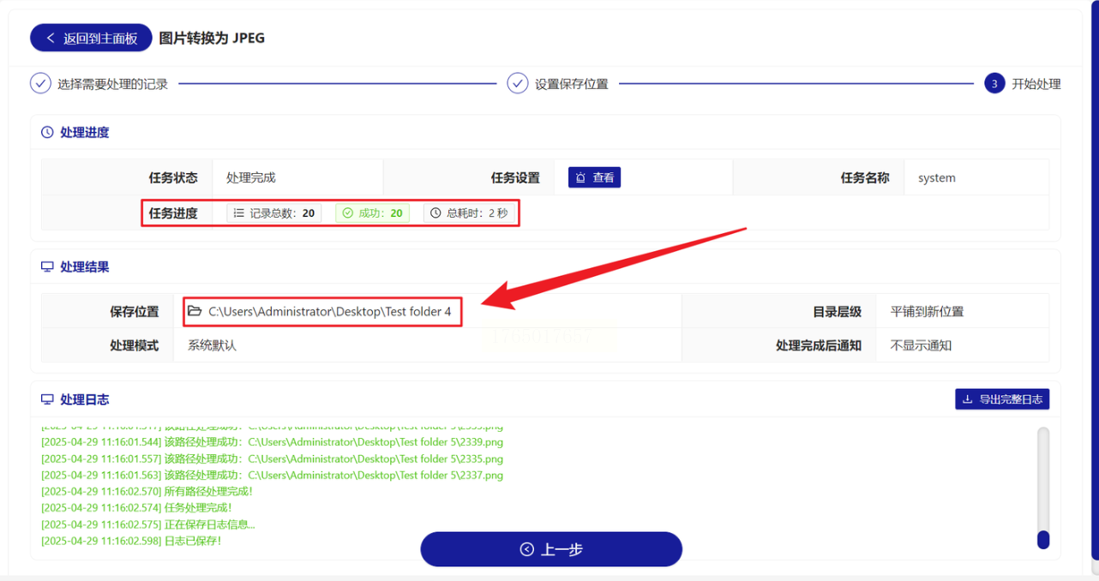Image resolution: width=1099 pixels, height=581 pixels.
Task: Click the log line 所有路径处理完成!
Action: coord(147,491)
